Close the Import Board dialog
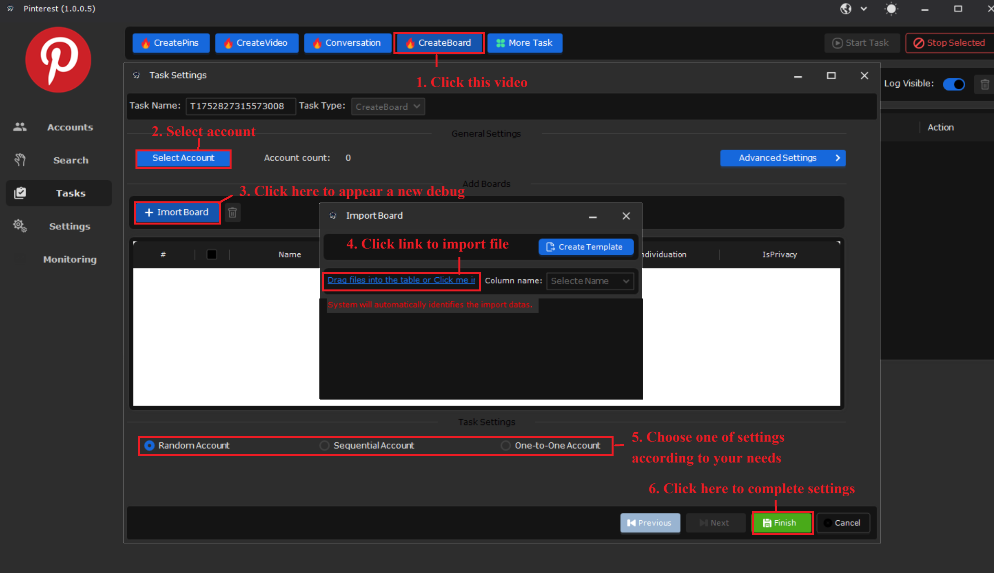This screenshot has width=994, height=573. click(x=626, y=216)
